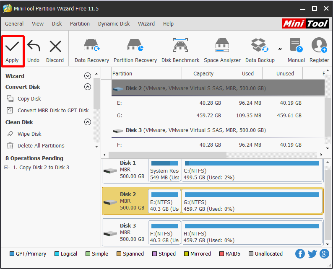
Task: Open the Dynamic Disk menu
Action: tap(114, 24)
